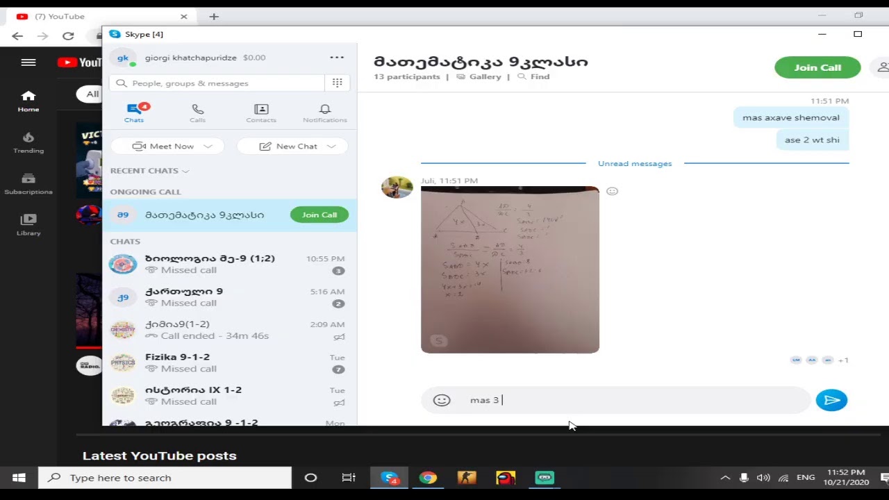Open the emoji picker in message box
The height and width of the screenshot is (500, 889).
(x=442, y=400)
